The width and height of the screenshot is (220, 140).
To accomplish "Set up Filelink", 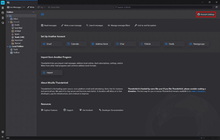I will [x=149, y=44].
